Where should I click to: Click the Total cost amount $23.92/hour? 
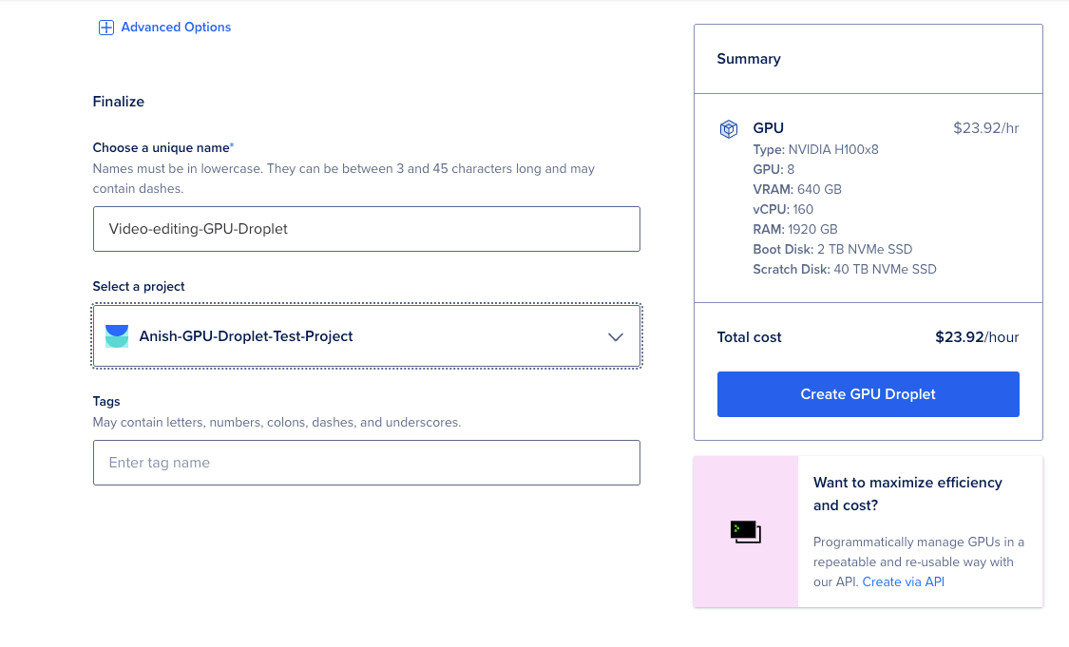click(977, 337)
